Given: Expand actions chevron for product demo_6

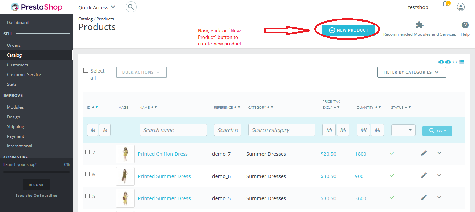Looking at the screenshot, I should point(439,175).
